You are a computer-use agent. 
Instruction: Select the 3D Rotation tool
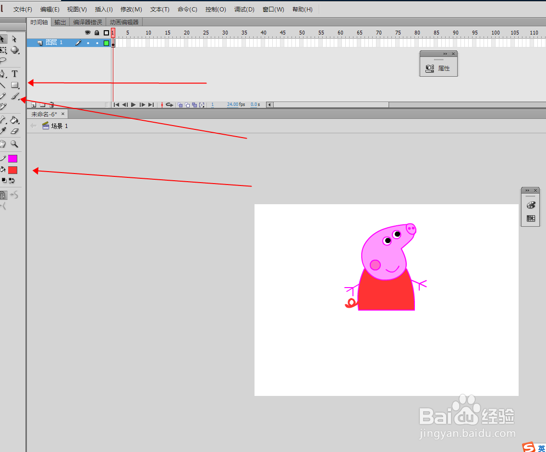[14, 50]
